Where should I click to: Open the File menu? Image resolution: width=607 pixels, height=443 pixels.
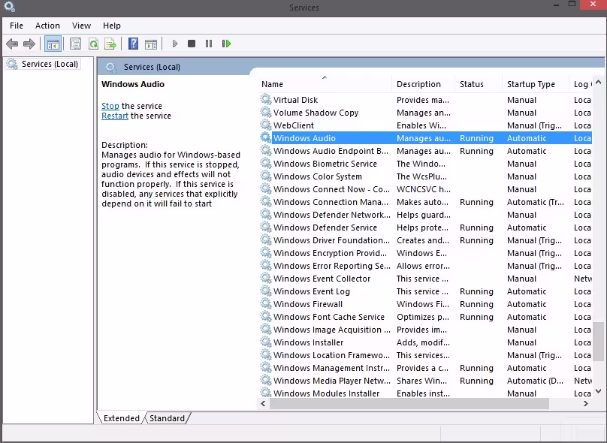click(x=17, y=26)
